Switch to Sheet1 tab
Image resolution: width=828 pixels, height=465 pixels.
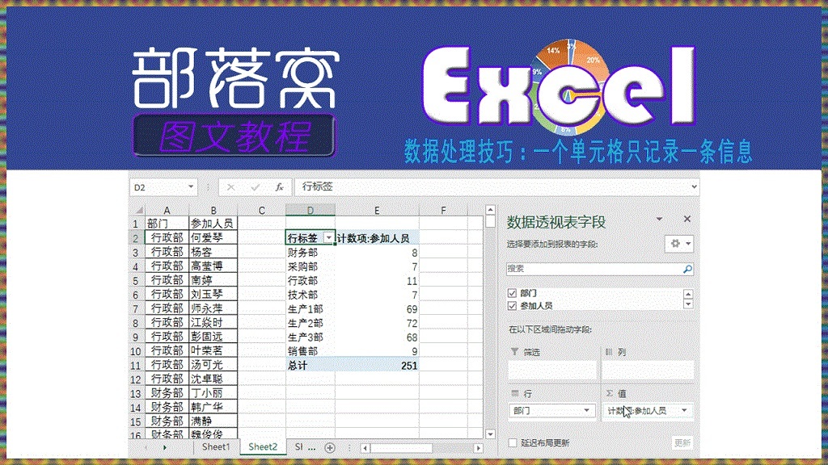coord(216,447)
